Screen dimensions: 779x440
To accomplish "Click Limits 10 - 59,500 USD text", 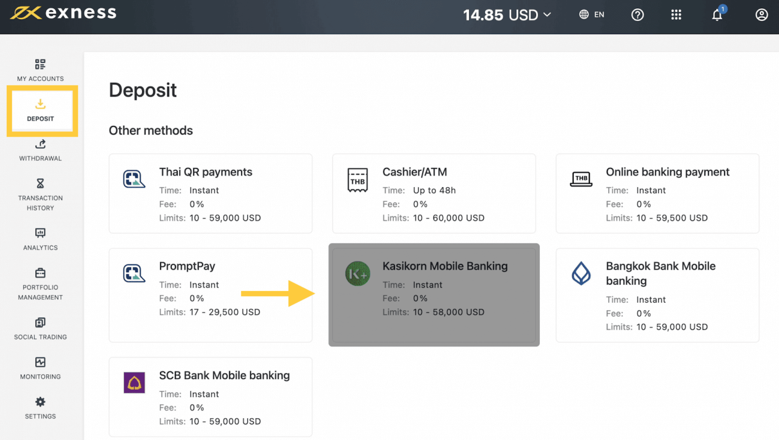I will tap(657, 218).
